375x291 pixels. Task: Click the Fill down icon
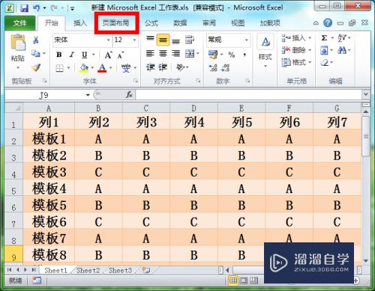(324, 51)
